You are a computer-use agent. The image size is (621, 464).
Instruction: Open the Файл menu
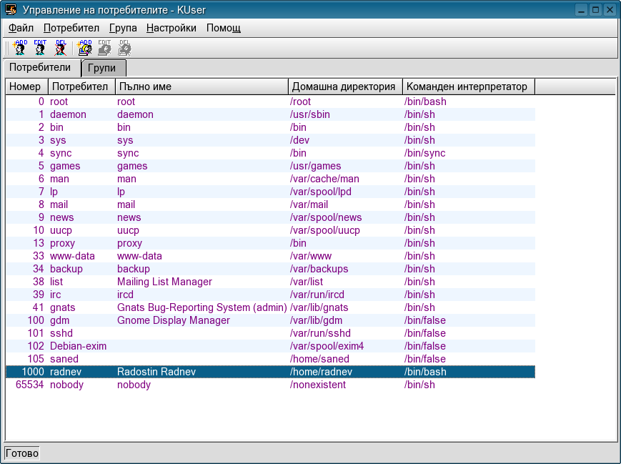coord(21,29)
